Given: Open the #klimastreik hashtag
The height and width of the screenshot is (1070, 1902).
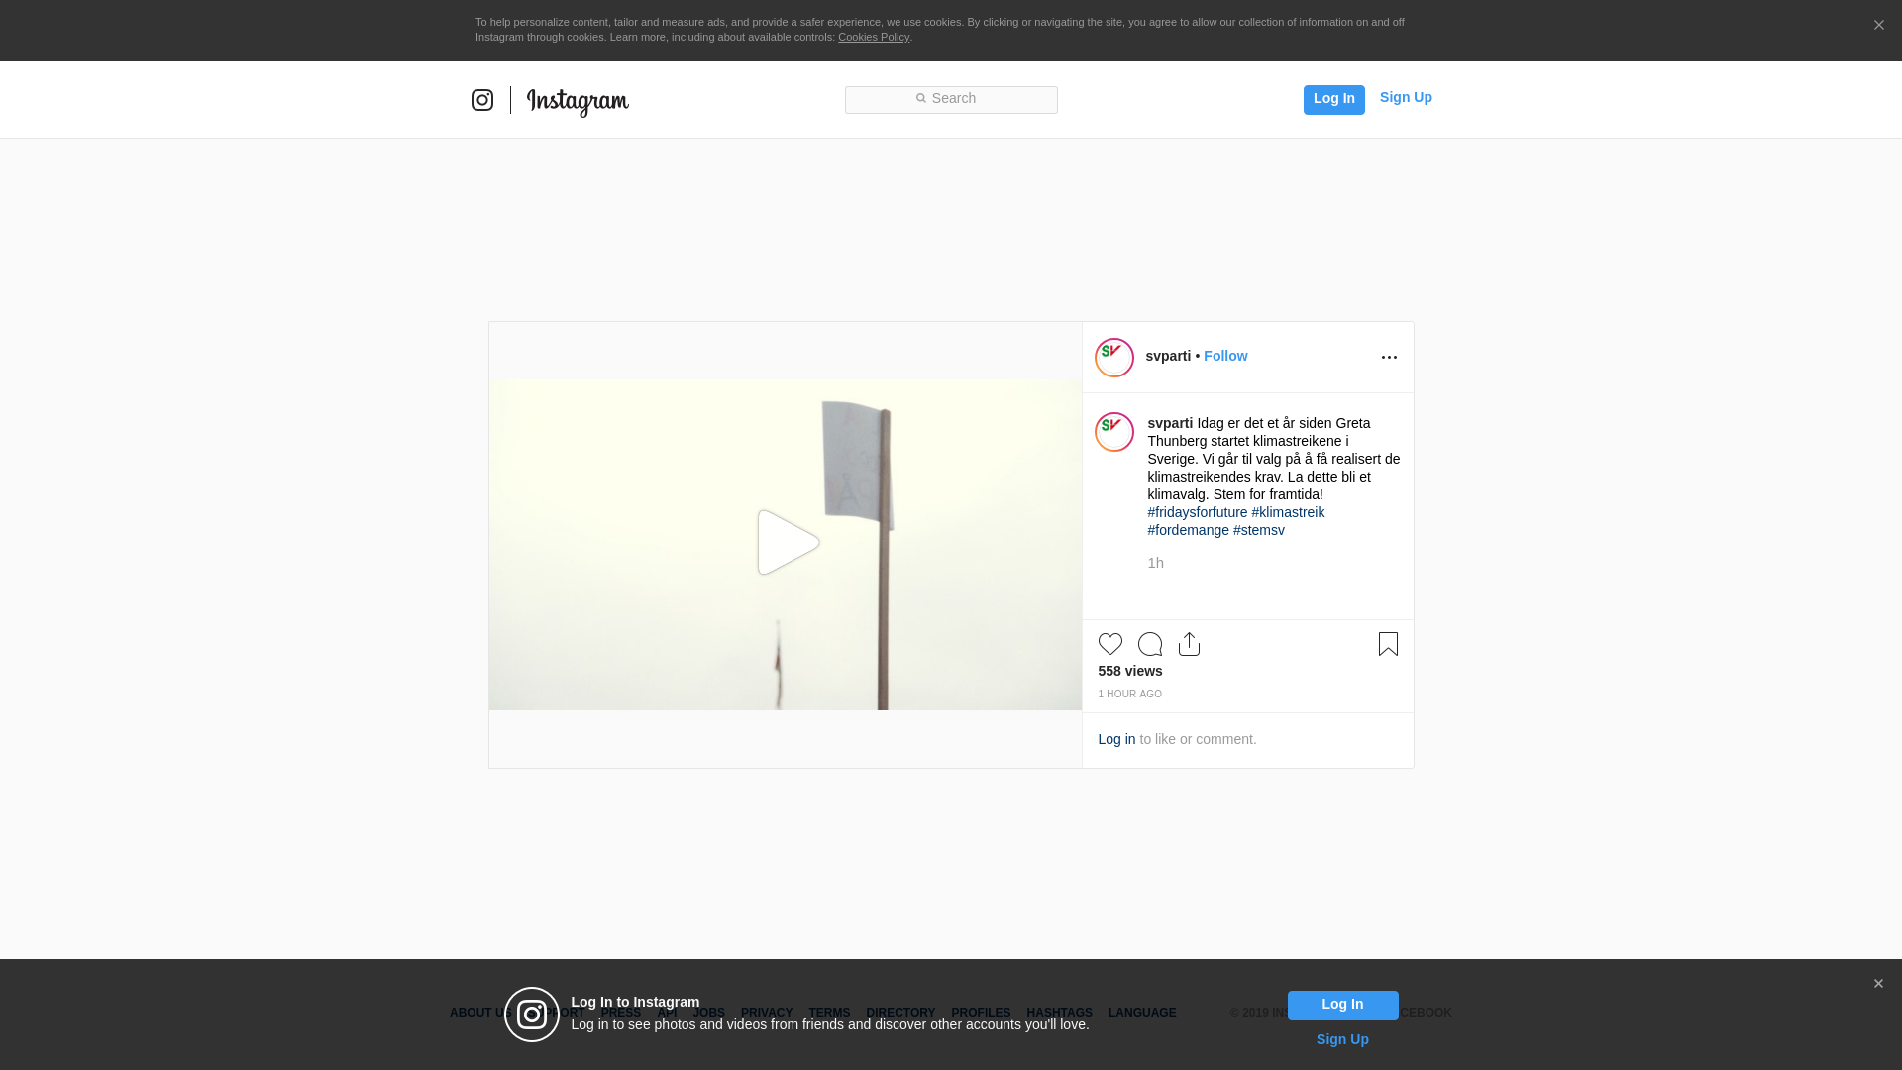Looking at the screenshot, I should 1288,512.
